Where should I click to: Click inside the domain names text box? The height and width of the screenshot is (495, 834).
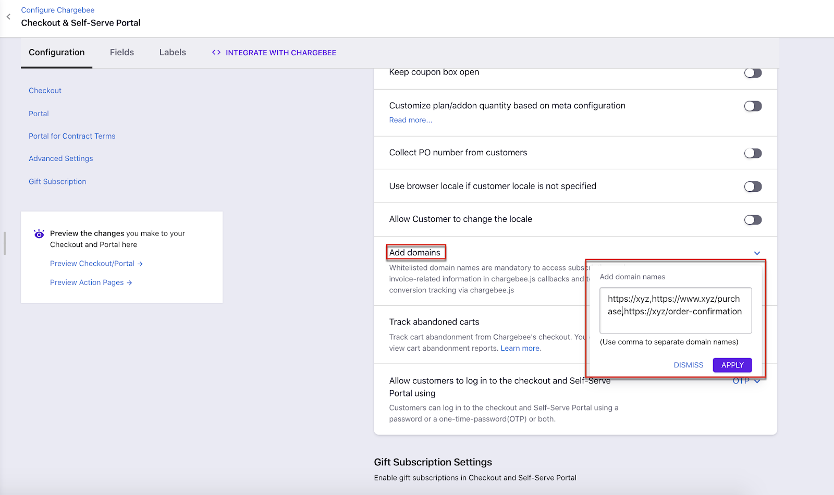(676, 310)
